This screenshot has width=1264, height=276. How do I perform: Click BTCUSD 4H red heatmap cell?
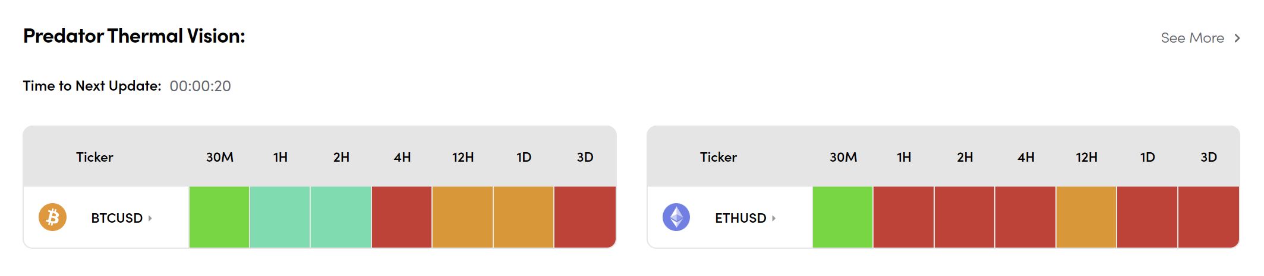coord(402,217)
